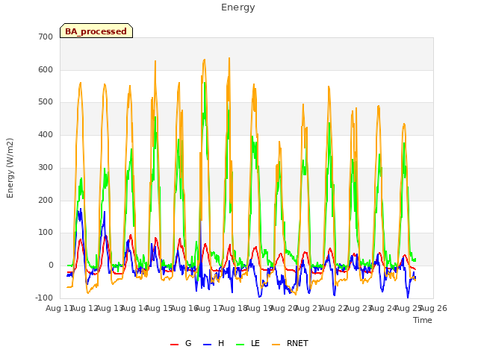Click the 500 y-axis tick label

pos(46,102)
